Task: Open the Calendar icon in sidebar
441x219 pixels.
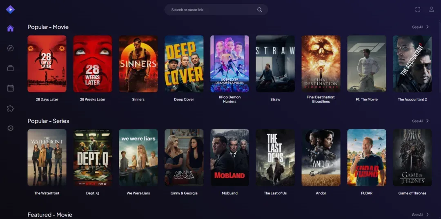Action: [10, 88]
